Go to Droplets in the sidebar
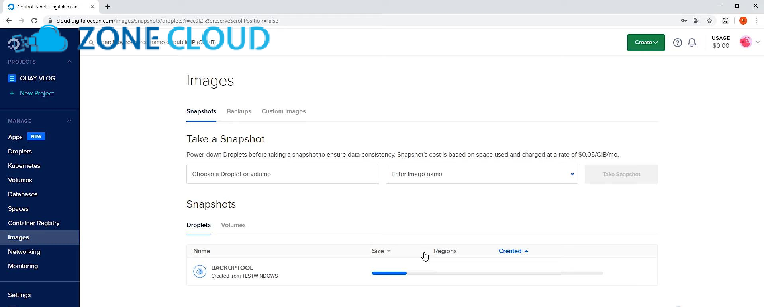The width and height of the screenshot is (764, 307). tap(20, 152)
